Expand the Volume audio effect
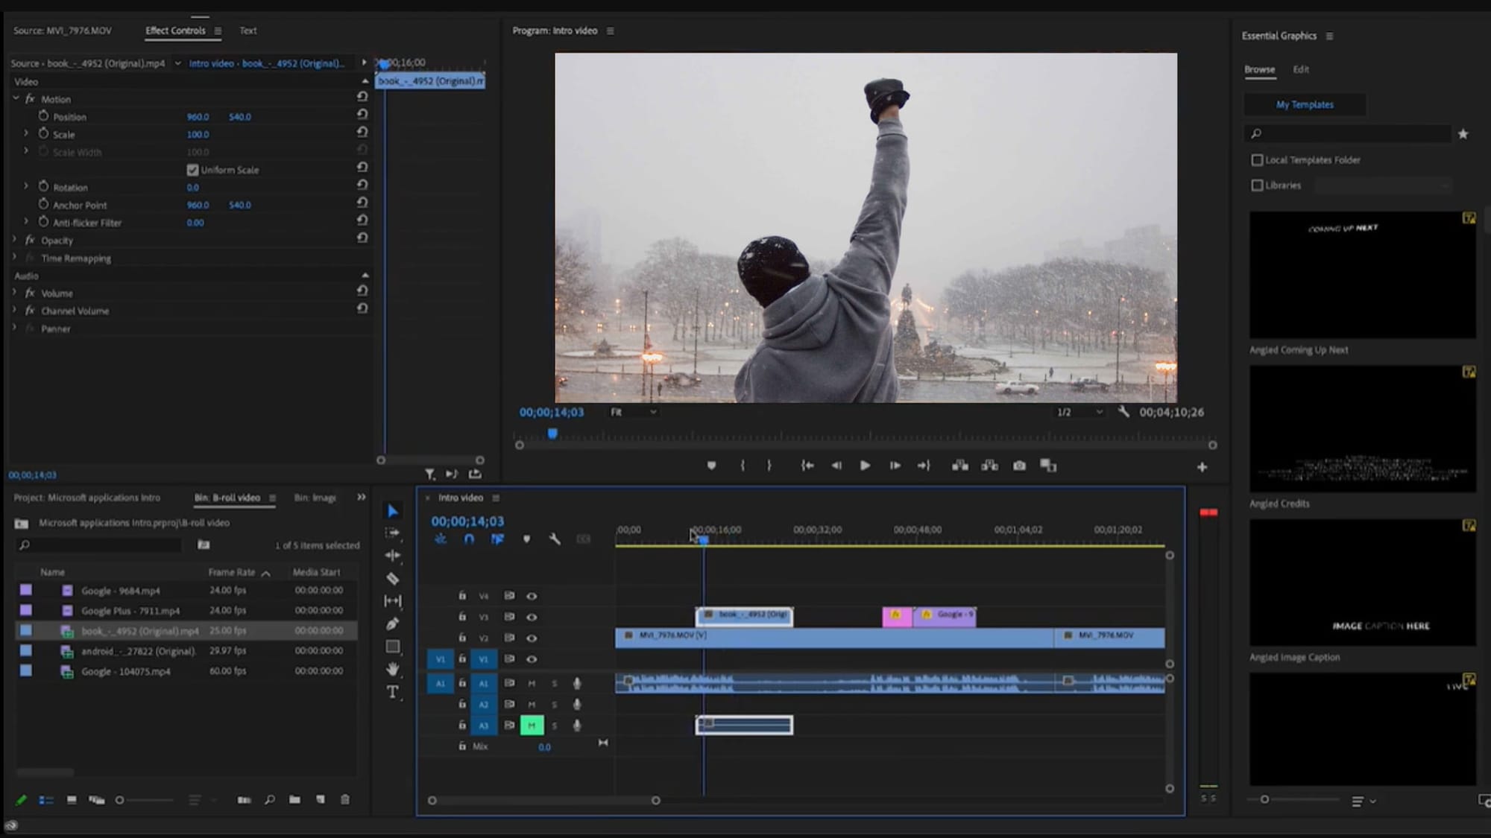Screen dimensions: 1491x838 (14, 293)
